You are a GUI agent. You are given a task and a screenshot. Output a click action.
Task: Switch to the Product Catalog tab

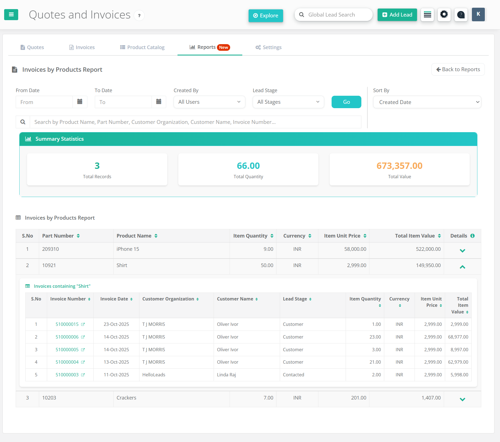142,47
